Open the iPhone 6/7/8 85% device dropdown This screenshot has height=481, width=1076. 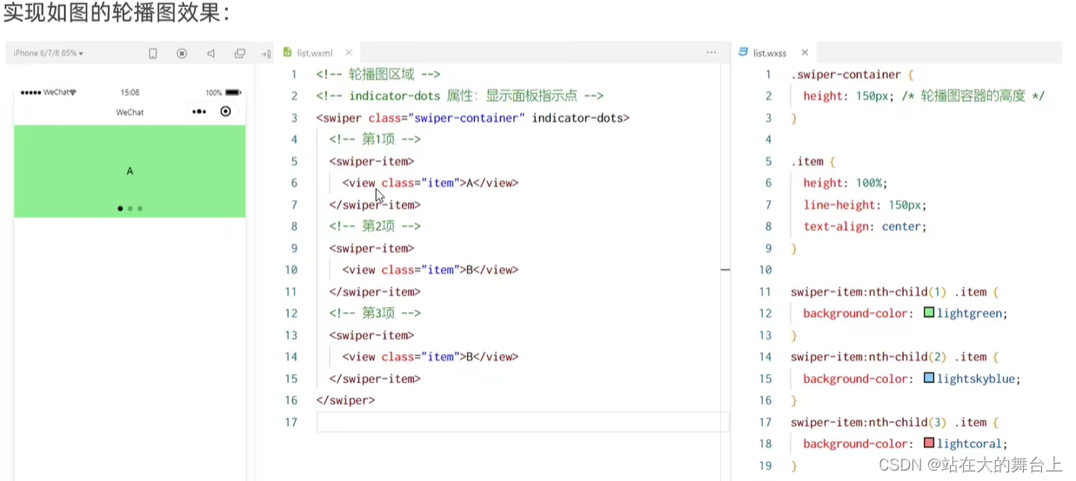click(x=48, y=53)
